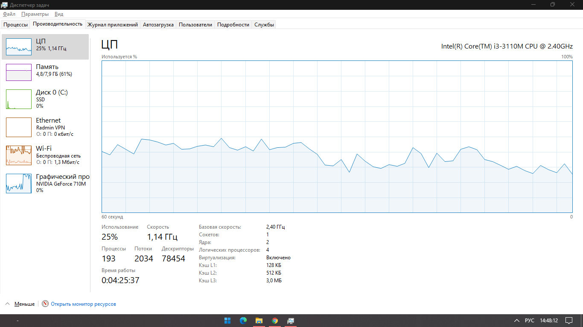583x327 pixels.
Task: Open Microsoft Edge from taskbar
Action: pos(243,320)
